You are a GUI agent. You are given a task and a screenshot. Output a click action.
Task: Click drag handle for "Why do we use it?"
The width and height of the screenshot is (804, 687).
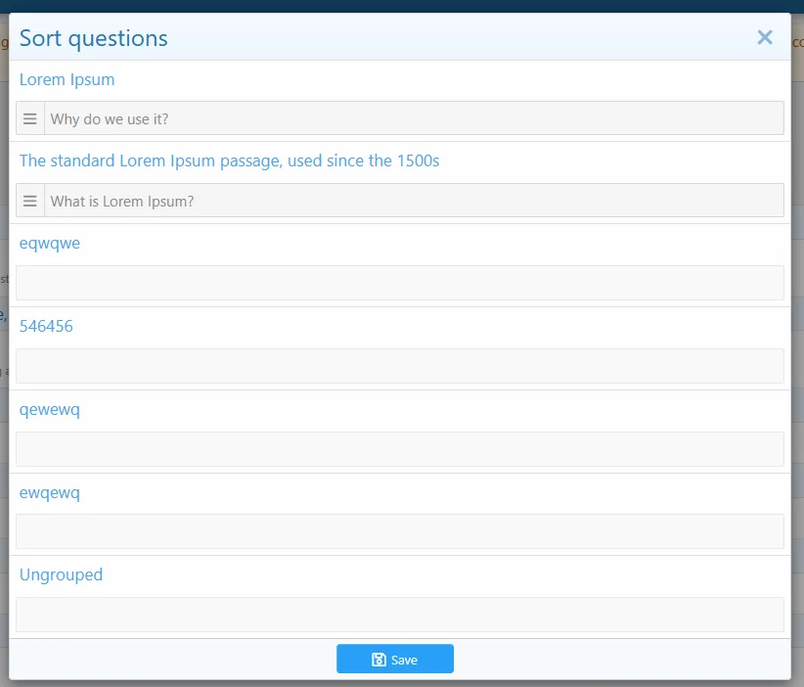tap(30, 118)
